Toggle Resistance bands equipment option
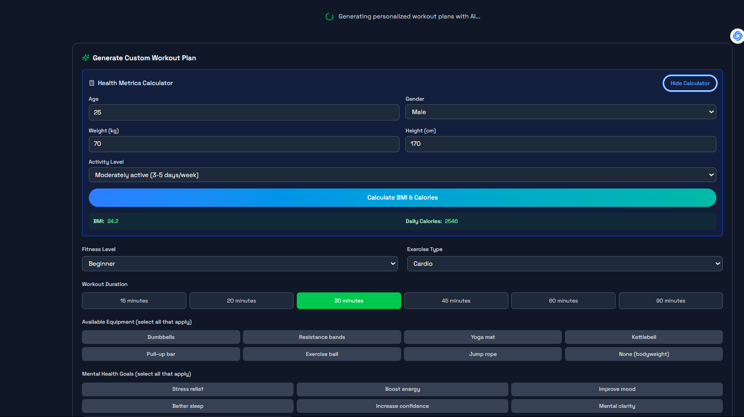 pos(322,337)
